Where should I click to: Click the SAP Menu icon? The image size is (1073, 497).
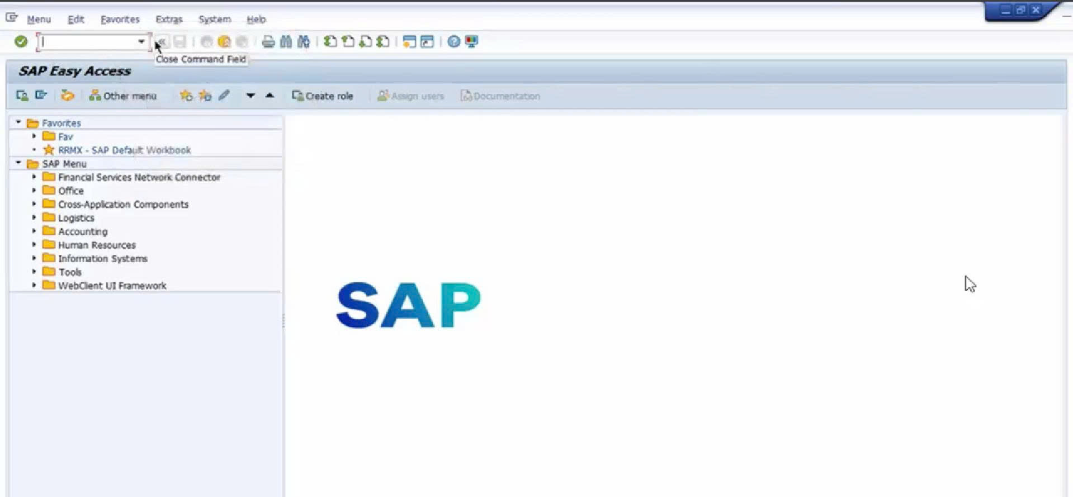pyautogui.click(x=41, y=96)
